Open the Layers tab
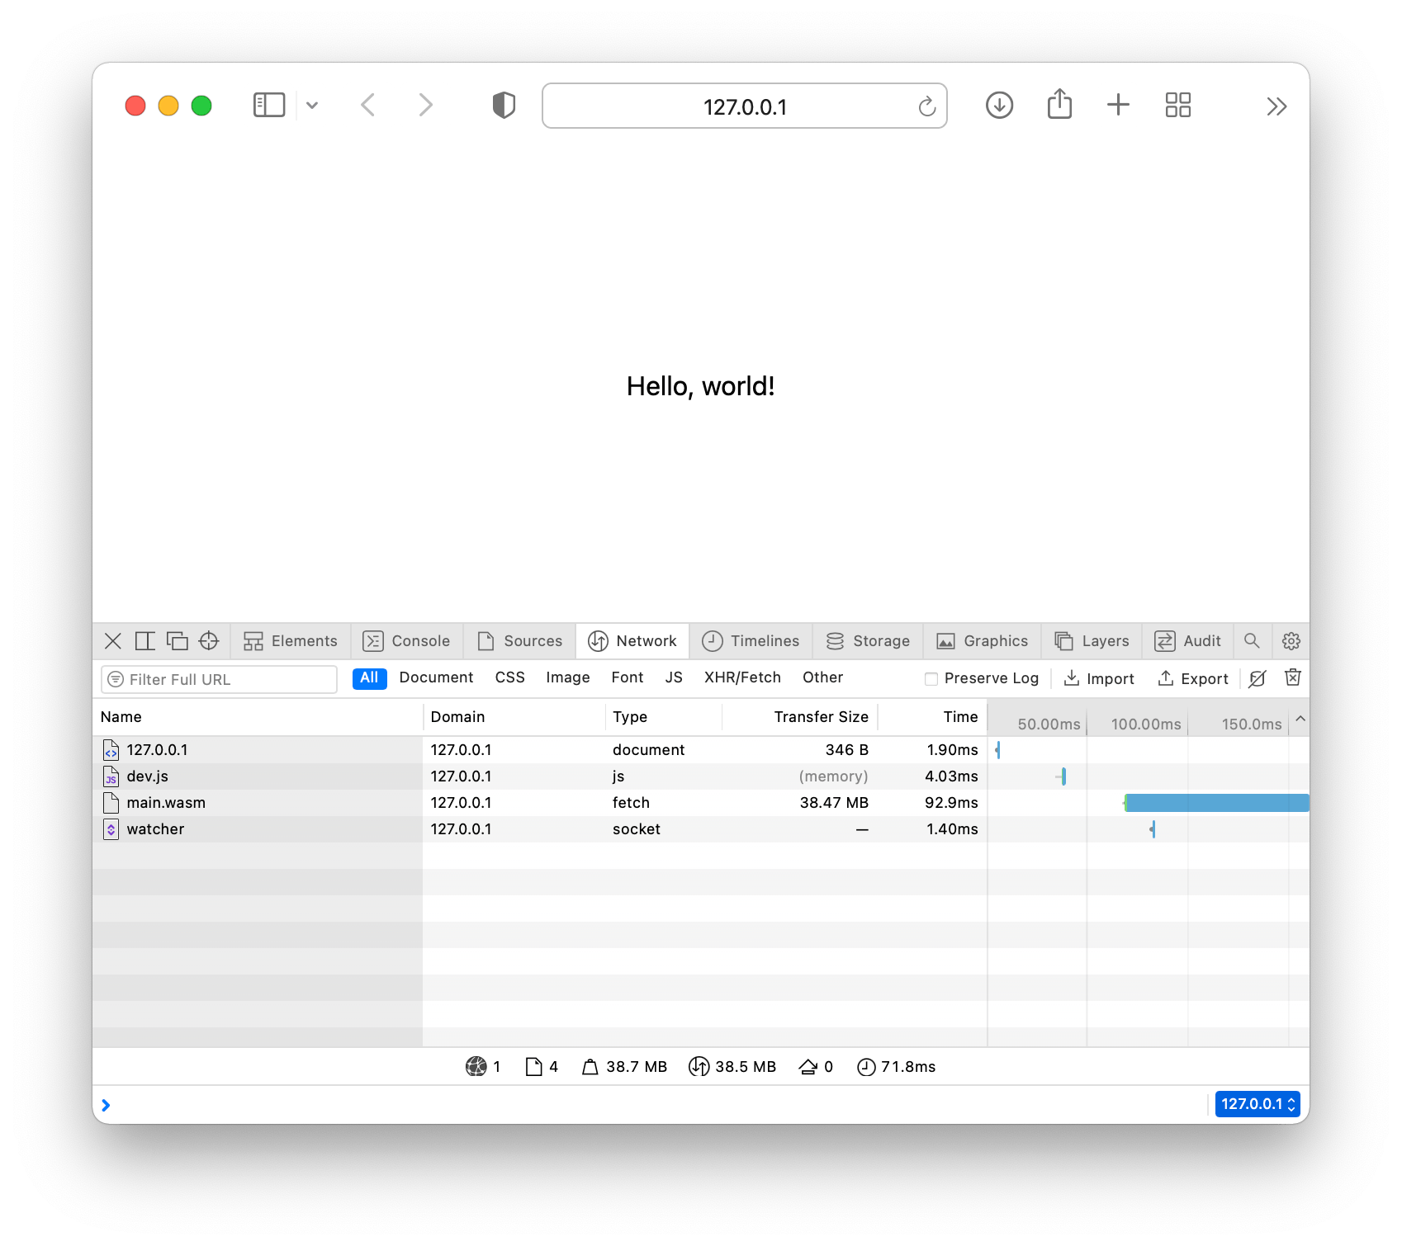1402x1246 pixels. click(1092, 641)
